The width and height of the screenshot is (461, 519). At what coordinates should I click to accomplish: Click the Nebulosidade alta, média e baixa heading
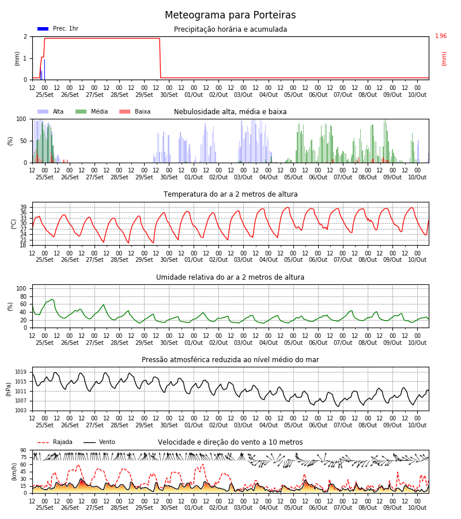coord(231,111)
